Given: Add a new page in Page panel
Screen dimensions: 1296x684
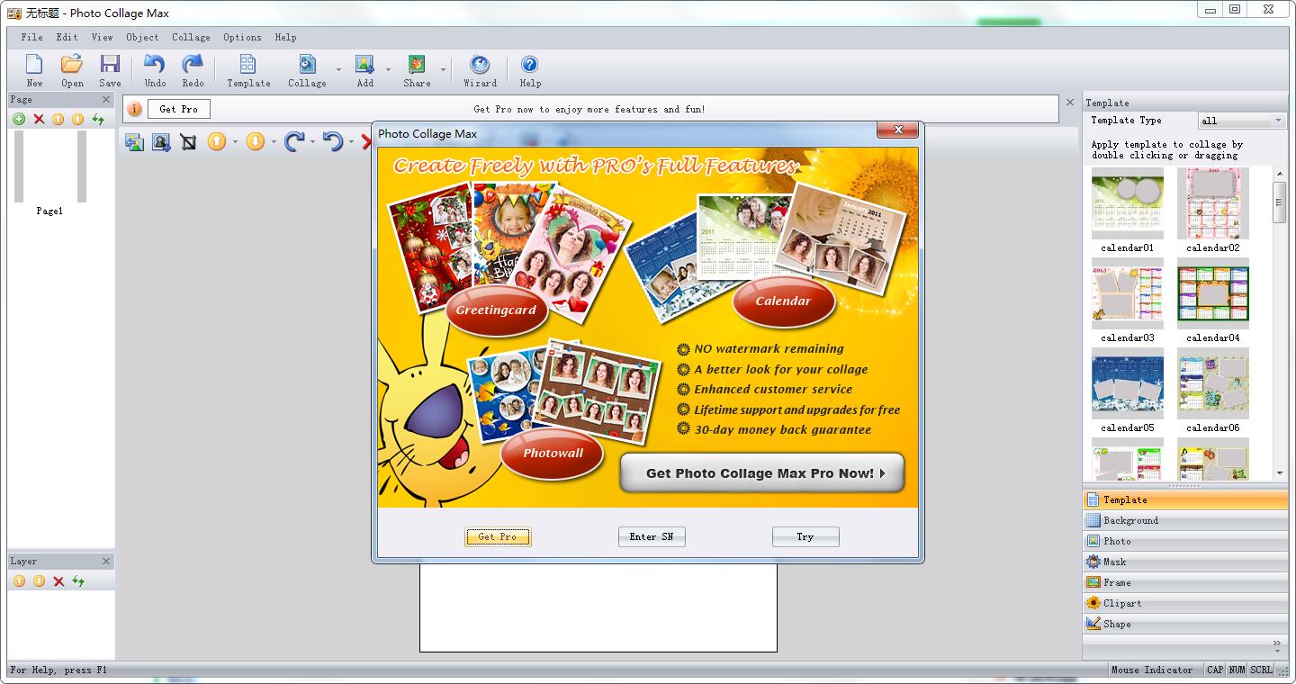Looking at the screenshot, I should 19,119.
